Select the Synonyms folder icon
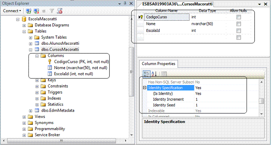The height and width of the screenshot is (145, 271). [x=30, y=123]
